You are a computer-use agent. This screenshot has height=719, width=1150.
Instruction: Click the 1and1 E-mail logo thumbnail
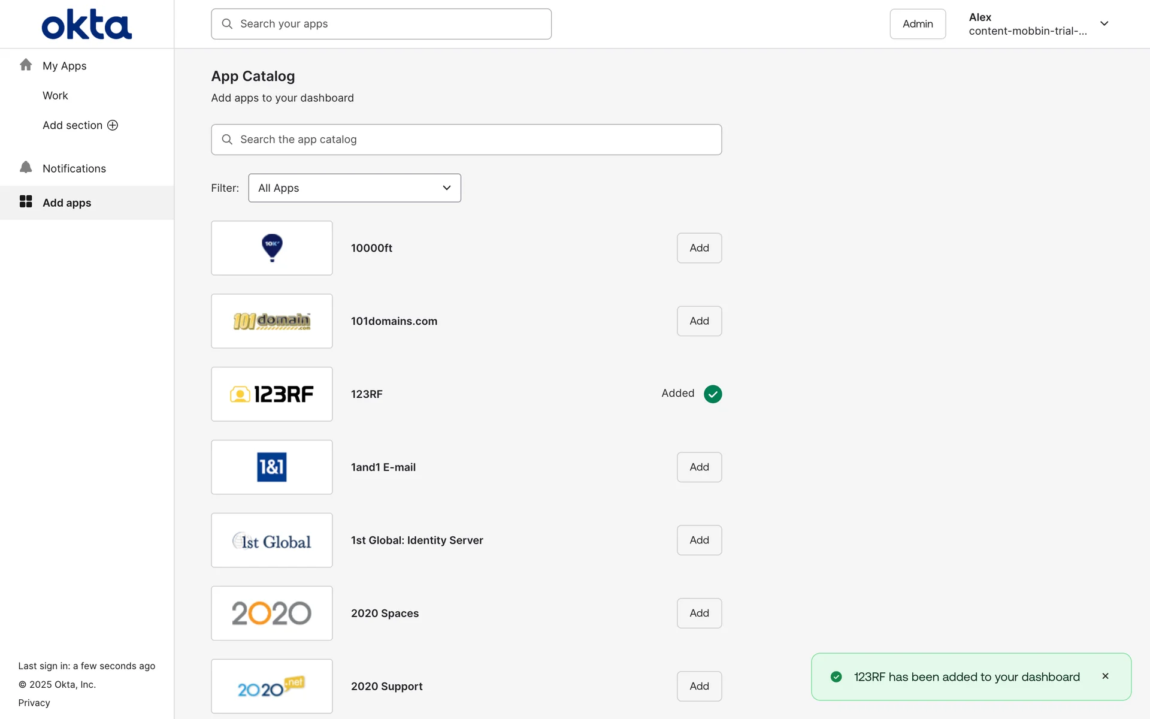point(271,467)
